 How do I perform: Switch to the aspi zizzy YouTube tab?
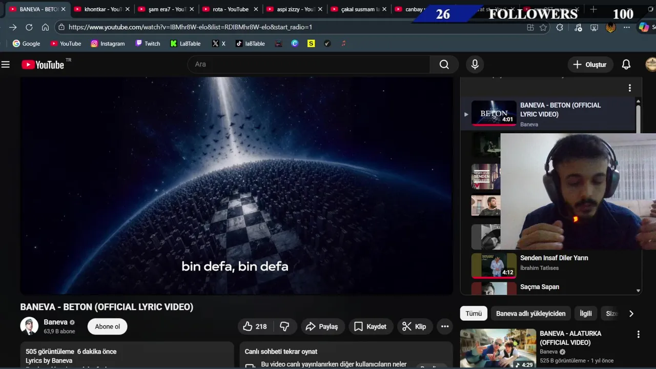pos(294,9)
